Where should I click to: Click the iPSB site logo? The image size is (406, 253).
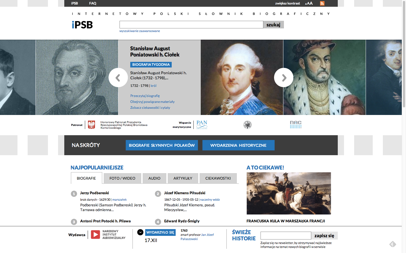[x=82, y=25]
